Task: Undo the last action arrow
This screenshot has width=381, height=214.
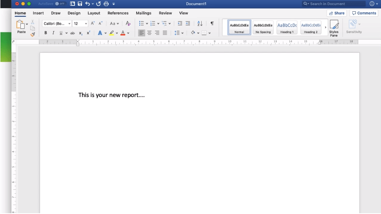Action: pos(88,4)
